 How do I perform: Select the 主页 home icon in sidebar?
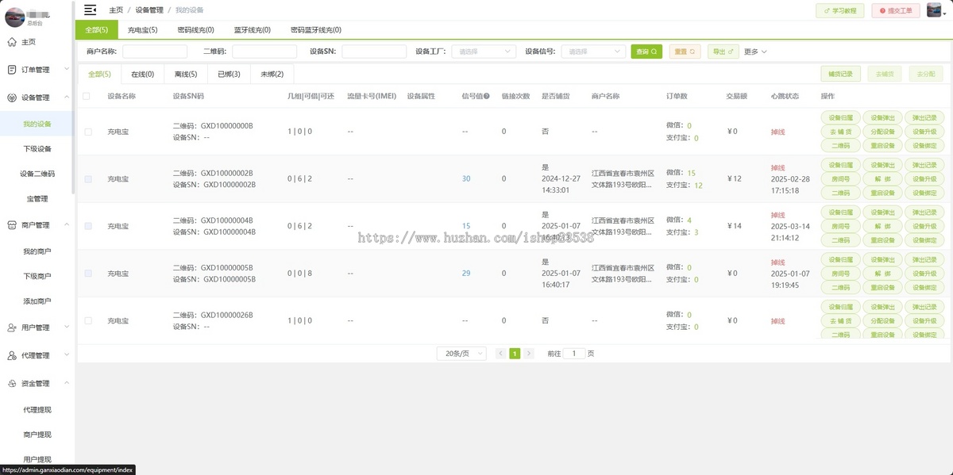point(11,40)
